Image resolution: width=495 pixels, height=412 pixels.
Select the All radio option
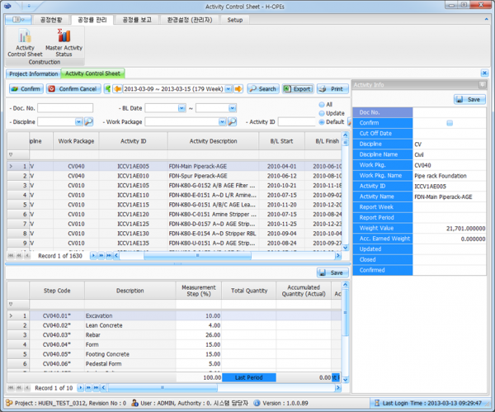tap(322, 105)
